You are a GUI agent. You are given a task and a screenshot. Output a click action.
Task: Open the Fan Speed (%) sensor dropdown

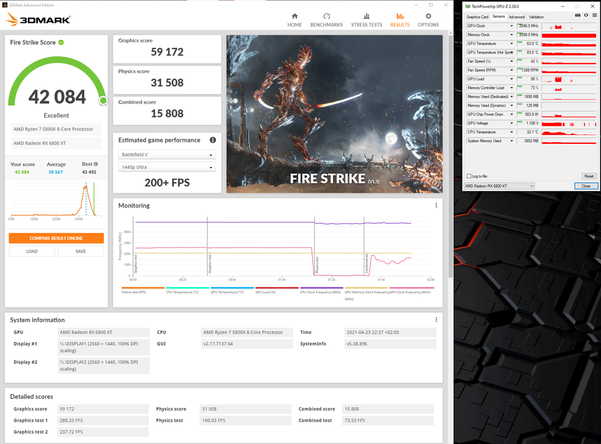tap(512, 61)
